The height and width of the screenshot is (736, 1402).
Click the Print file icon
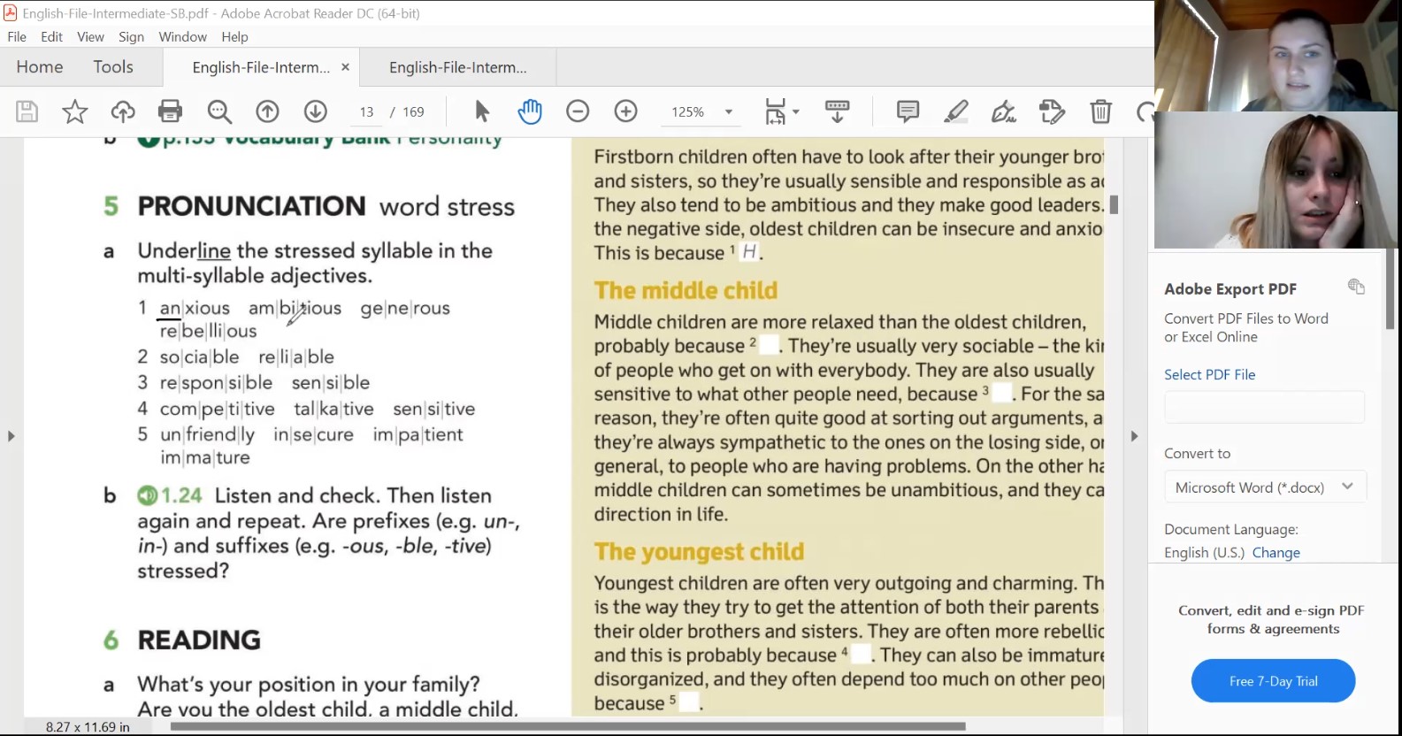(170, 111)
